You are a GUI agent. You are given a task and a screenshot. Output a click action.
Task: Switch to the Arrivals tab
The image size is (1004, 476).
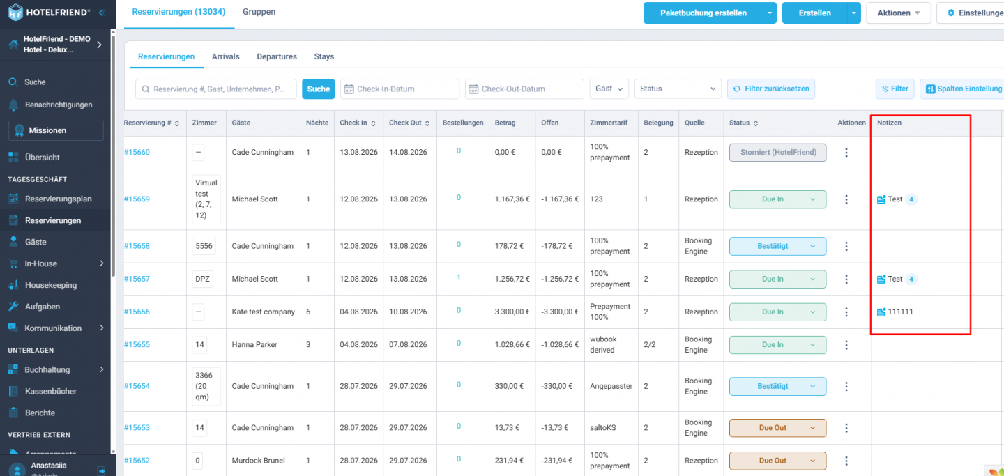point(226,56)
